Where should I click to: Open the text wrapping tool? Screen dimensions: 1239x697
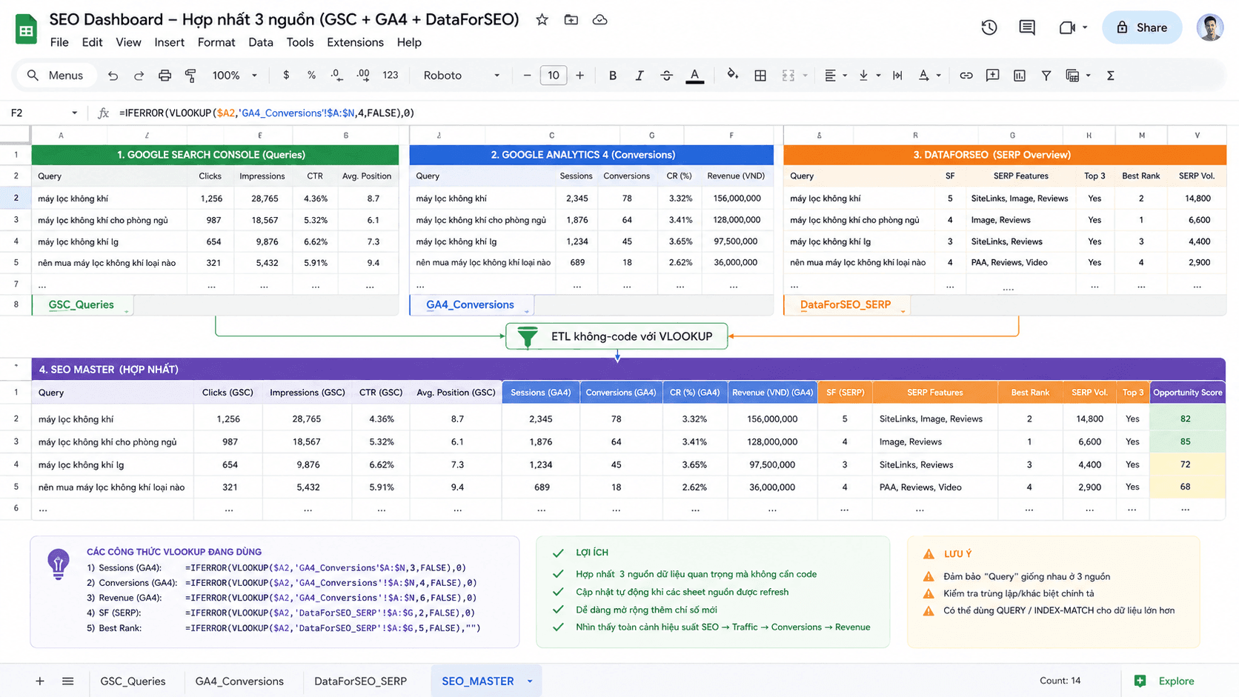point(897,76)
